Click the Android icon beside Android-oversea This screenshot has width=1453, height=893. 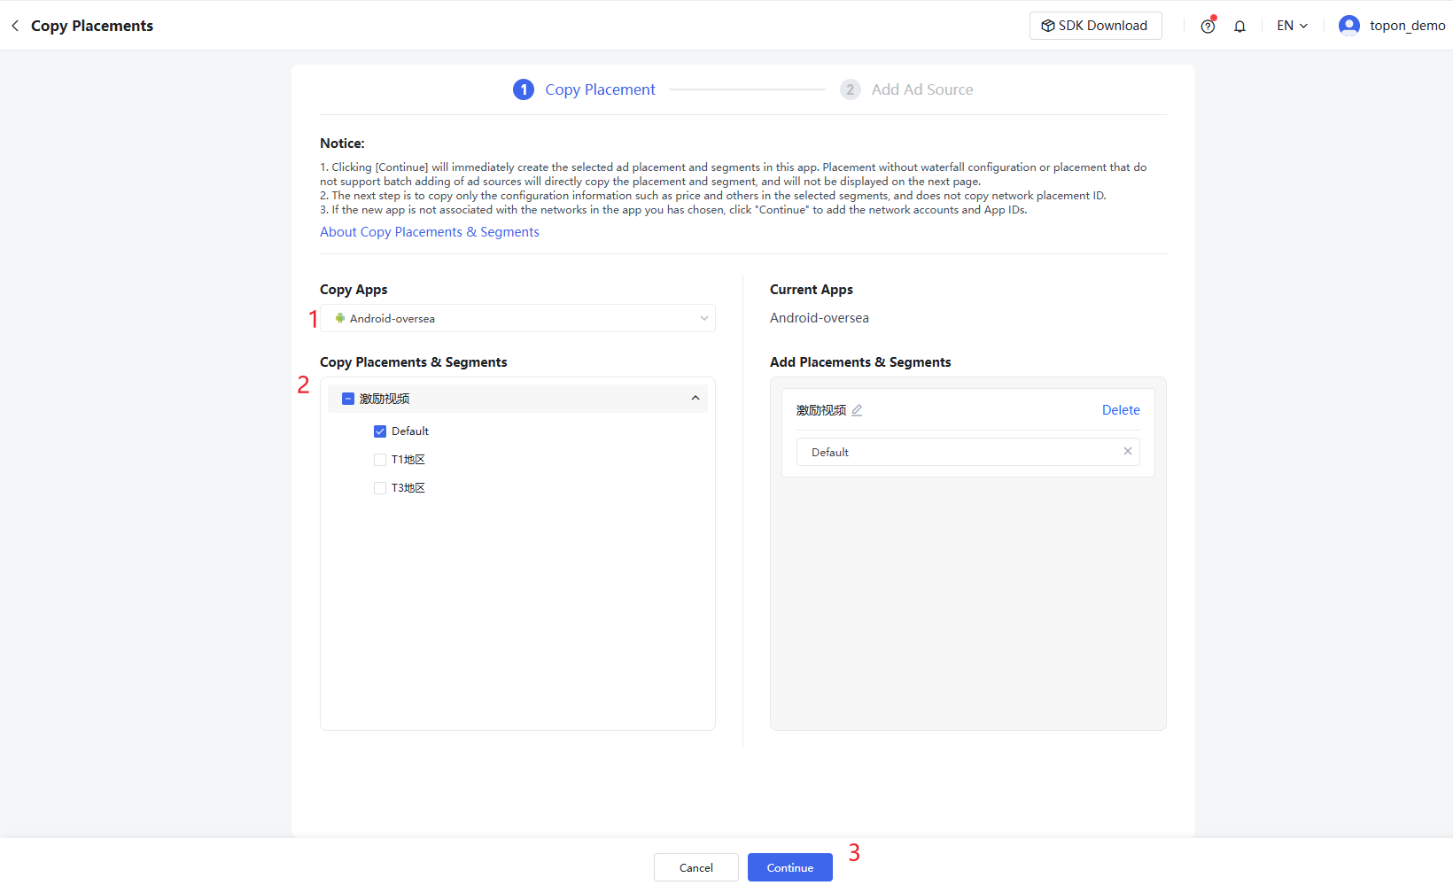(x=340, y=318)
